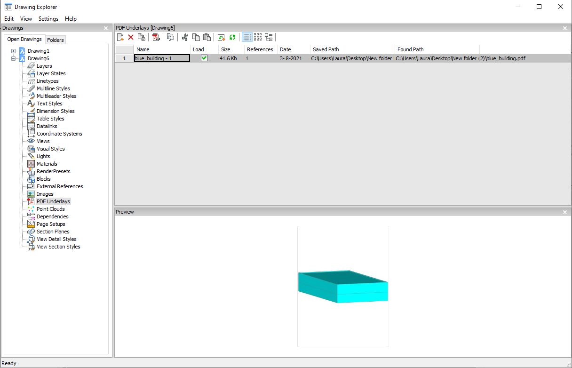Click the red Delete icon
Image resolution: width=572 pixels, height=368 pixels.
click(x=131, y=37)
